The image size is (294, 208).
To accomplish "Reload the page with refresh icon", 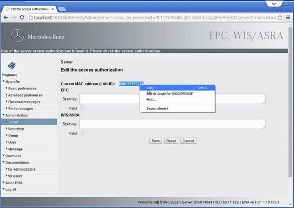I will pos(22,18).
